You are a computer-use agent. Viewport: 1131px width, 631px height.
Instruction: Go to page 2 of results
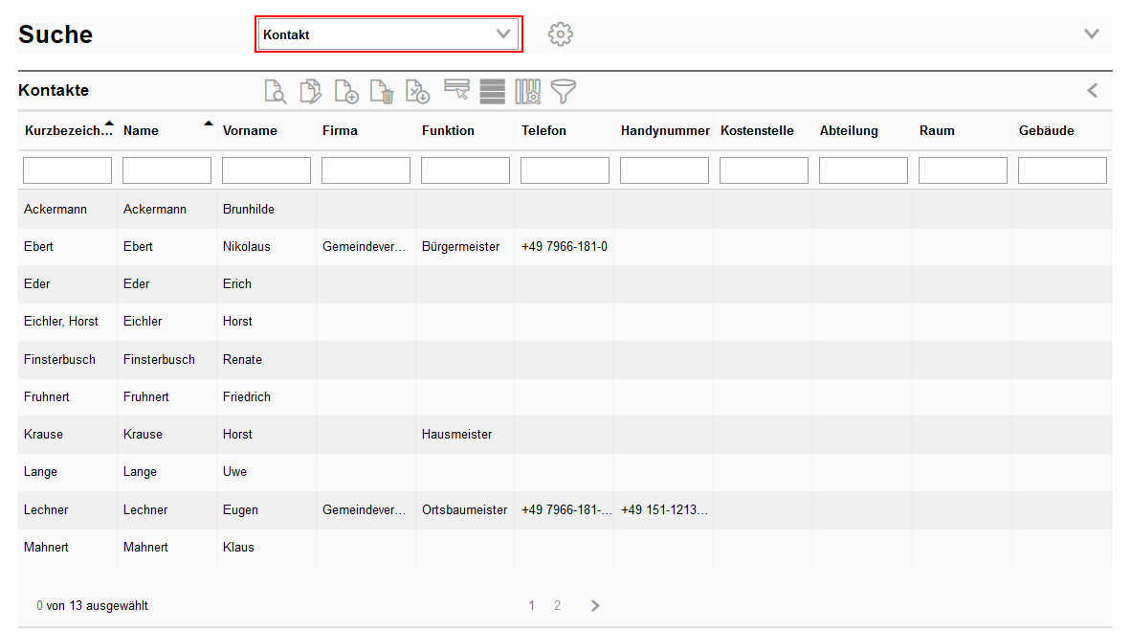tap(557, 606)
